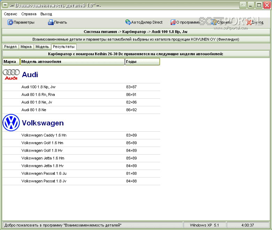Open the Справка menu
The width and height of the screenshot is (272, 230).
coord(29,14)
